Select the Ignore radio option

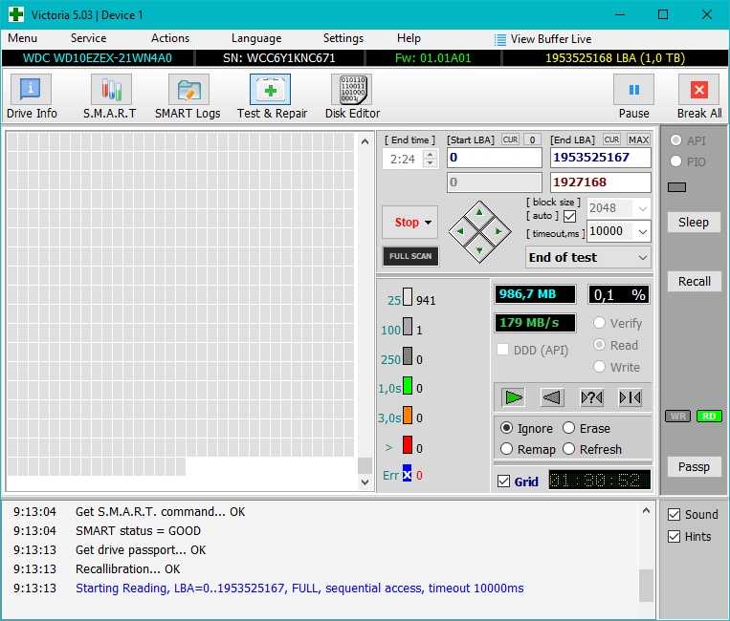click(506, 428)
